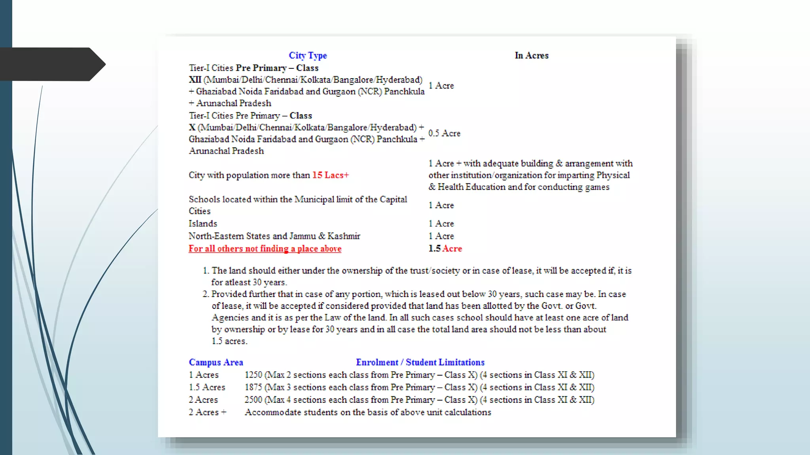
Task: Select the dark arrow-shaped title banner
Action: (51, 64)
